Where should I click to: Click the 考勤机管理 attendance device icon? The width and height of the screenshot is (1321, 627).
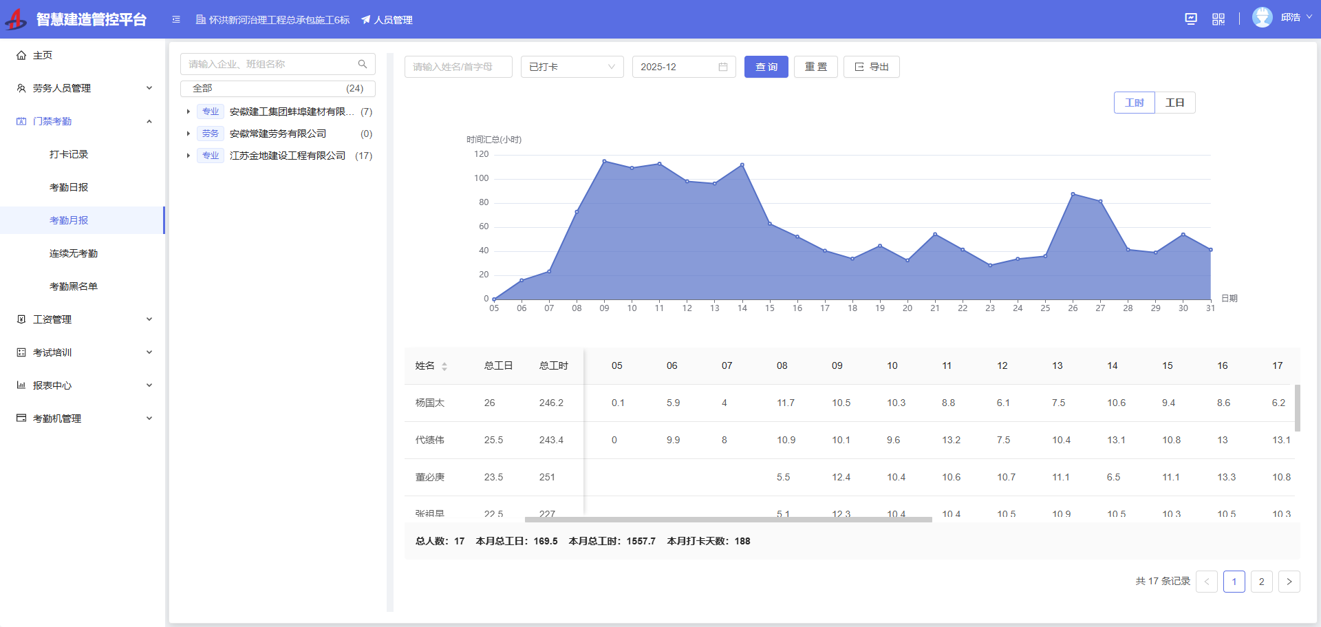[x=21, y=418]
